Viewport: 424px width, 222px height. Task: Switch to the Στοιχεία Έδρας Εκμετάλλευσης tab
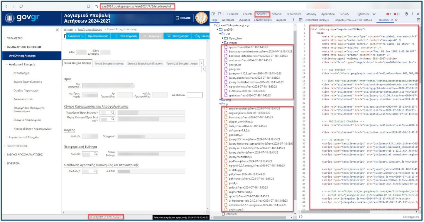click(145, 63)
